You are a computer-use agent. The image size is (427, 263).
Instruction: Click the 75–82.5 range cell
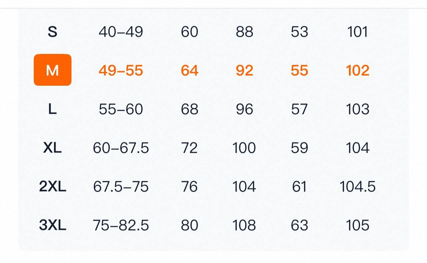pyautogui.click(x=121, y=225)
